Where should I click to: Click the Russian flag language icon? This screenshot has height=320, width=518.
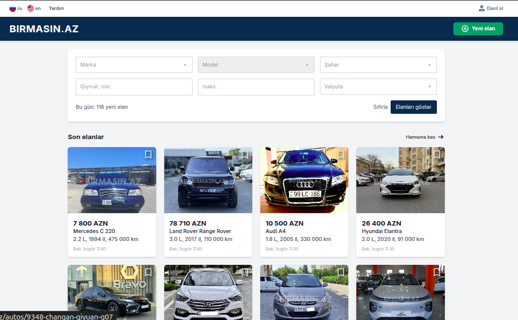tap(12, 8)
